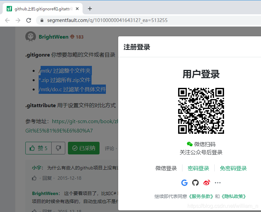Sign in with the GitHub icon
This screenshot has width=261, height=212.
tap(195, 183)
